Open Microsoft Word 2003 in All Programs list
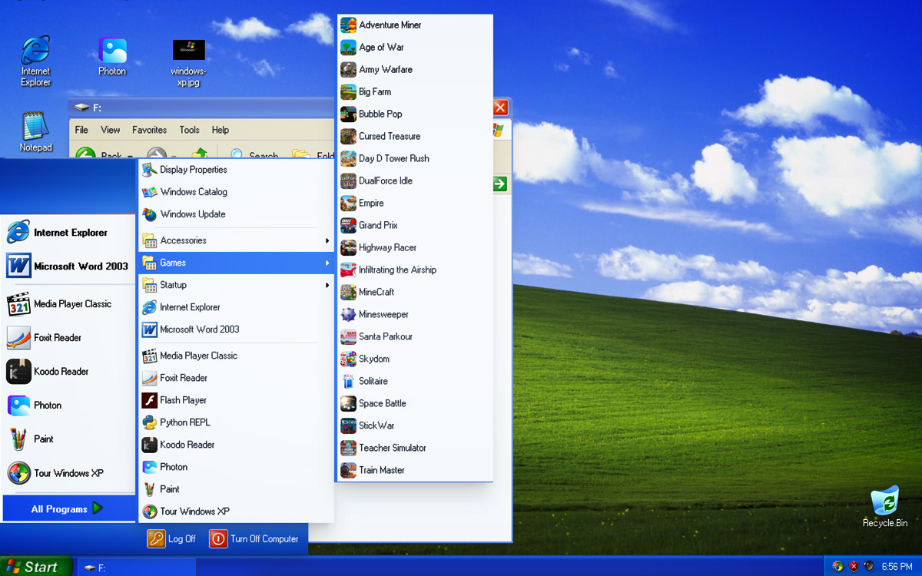Viewport: 922px width, 576px height. (x=236, y=329)
